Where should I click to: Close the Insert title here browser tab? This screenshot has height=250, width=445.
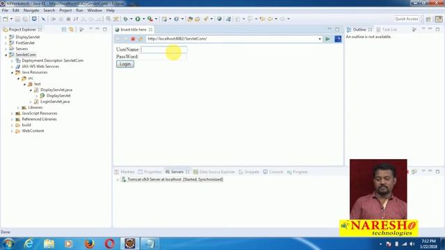click(150, 29)
